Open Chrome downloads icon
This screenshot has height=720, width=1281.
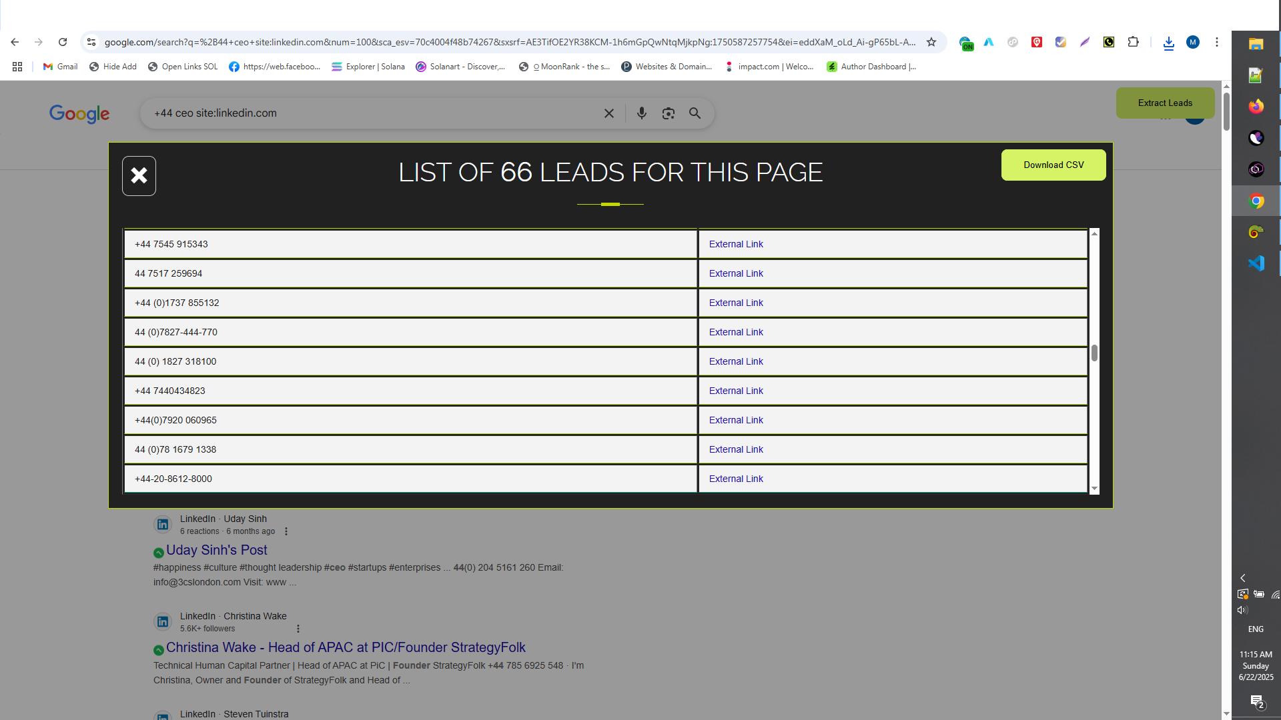1168,43
